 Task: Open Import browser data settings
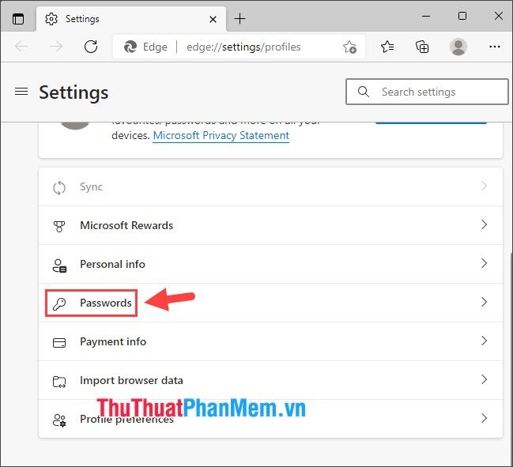click(270, 380)
